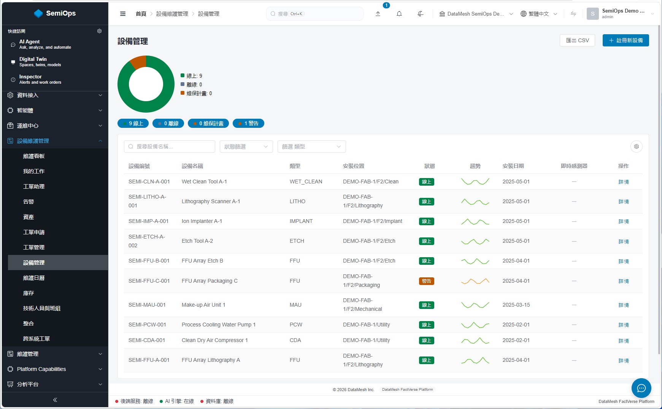Focus the 搜尋設備名稱 input field
Image resolution: width=662 pixels, height=409 pixels.
tap(170, 146)
